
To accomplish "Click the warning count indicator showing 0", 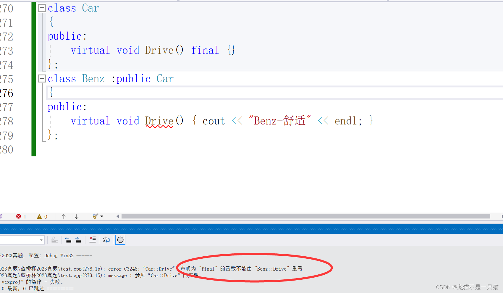I will (x=42, y=216).
